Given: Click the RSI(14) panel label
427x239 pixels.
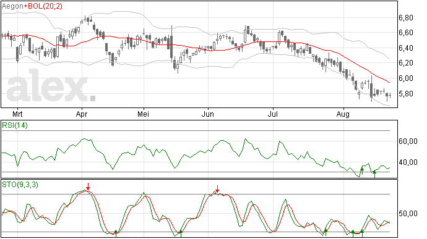Looking at the screenshot, I should tap(15, 125).
